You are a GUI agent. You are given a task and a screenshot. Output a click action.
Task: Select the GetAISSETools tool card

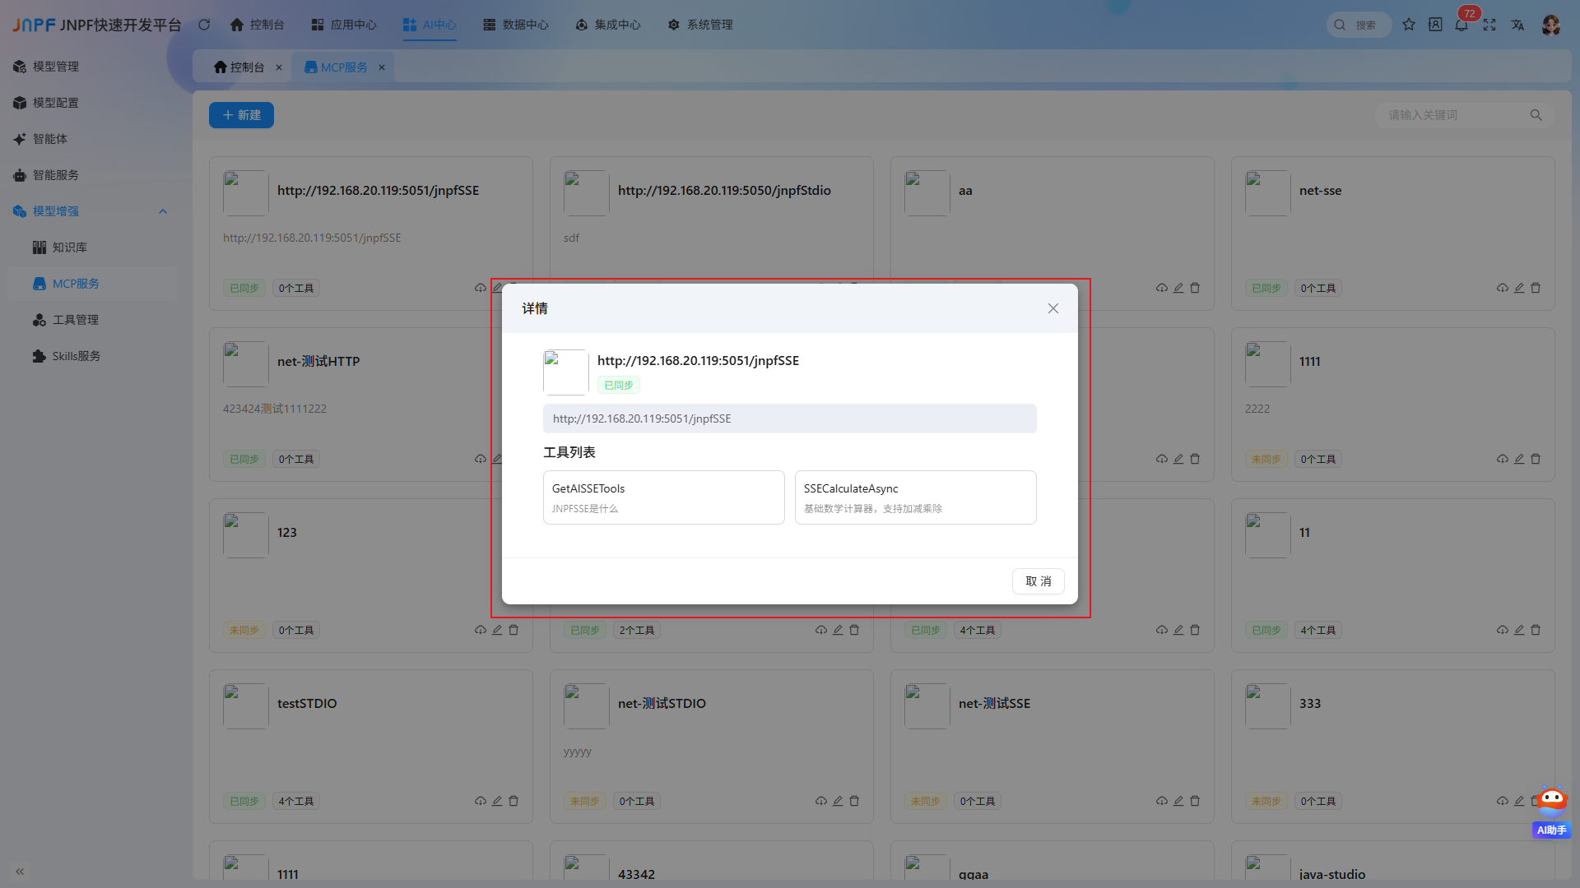(663, 497)
